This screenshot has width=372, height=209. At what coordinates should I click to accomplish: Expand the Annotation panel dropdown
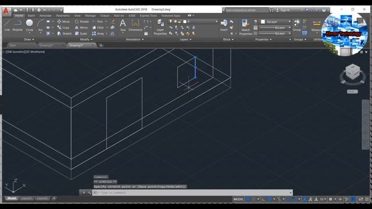click(x=134, y=39)
